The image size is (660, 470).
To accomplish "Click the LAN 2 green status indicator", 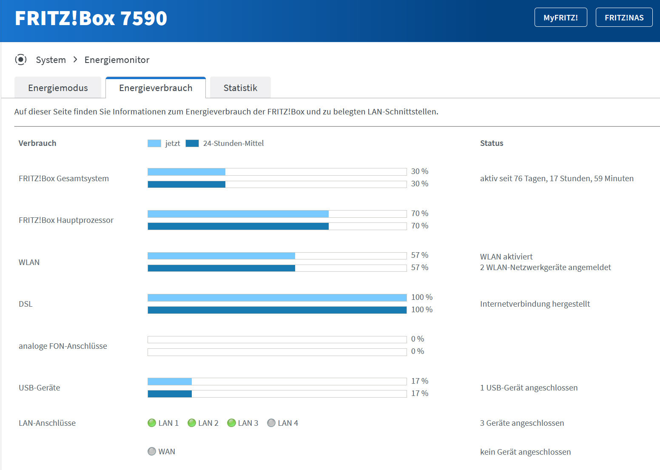I will point(192,423).
